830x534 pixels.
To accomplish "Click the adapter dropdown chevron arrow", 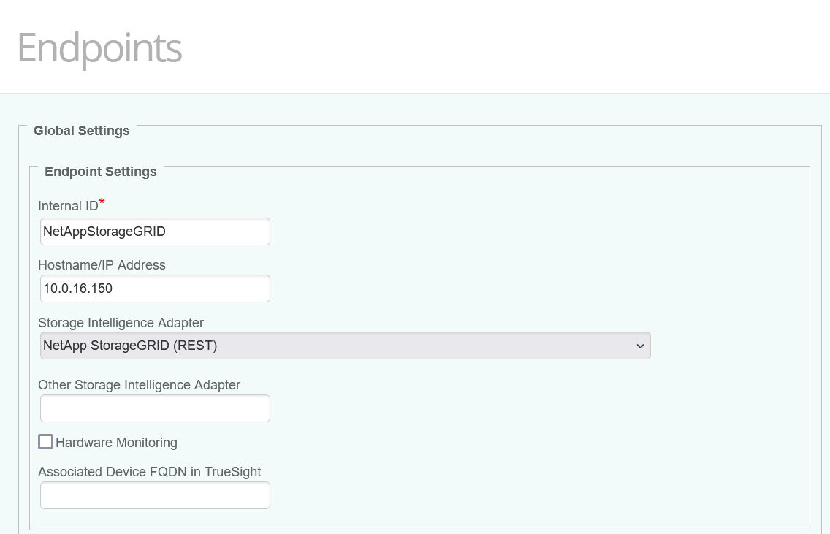I will click(x=641, y=345).
